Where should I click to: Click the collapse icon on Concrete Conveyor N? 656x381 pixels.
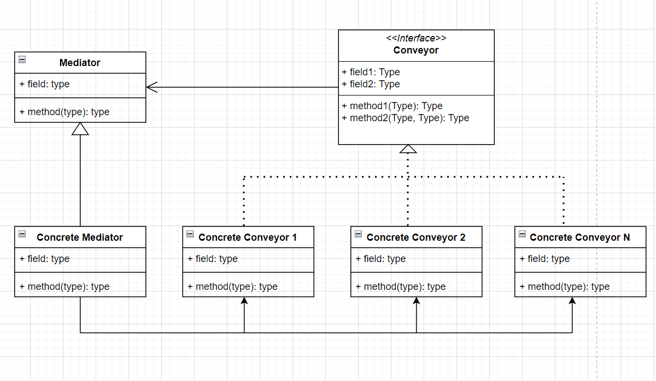click(x=522, y=233)
